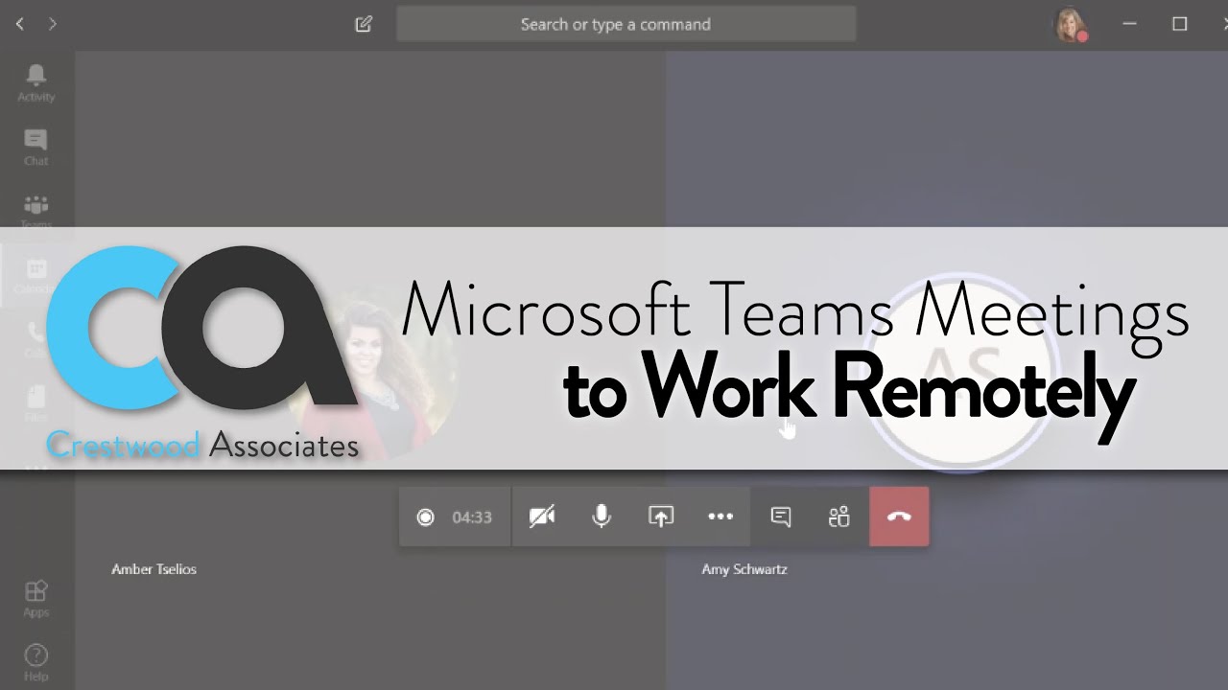This screenshot has height=690, width=1228.
Task: Select the Amy Schwartz name label
Action: coord(744,569)
